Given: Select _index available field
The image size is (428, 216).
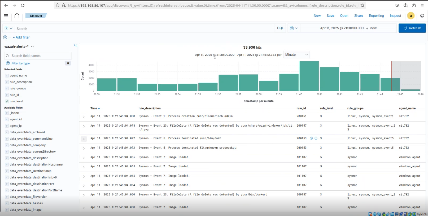Looking at the screenshot, I should [x=14, y=113].
